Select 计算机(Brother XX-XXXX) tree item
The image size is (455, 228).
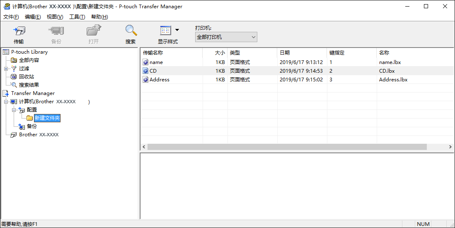click(x=54, y=102)
